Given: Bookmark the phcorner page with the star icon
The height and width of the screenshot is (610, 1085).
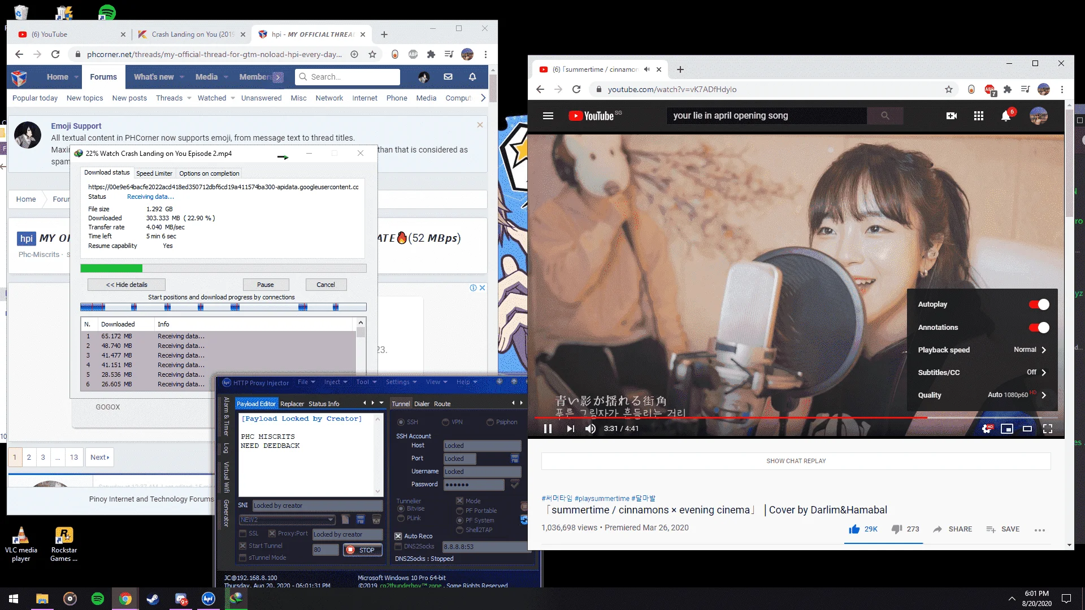Looking at the screenshot, I should [372, 54].
